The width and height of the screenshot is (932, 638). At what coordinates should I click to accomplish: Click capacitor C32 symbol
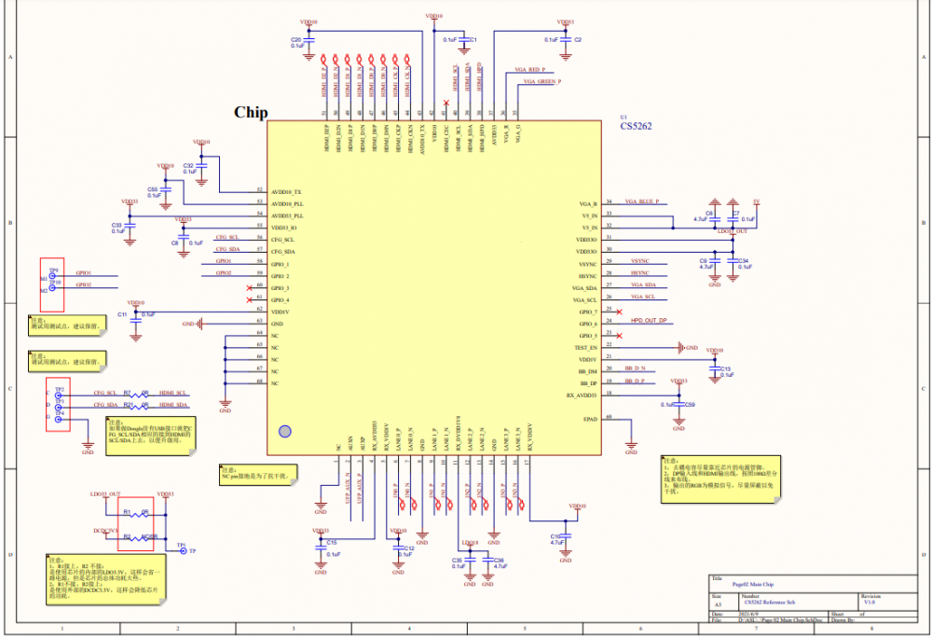tap(201, 166)
